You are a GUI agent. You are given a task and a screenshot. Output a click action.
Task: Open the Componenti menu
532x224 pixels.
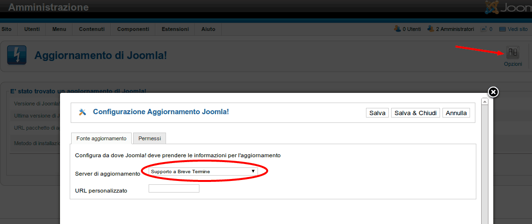(x=133, y=29)
